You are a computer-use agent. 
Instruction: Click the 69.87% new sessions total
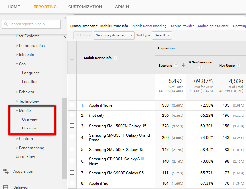tap(203, 81)
